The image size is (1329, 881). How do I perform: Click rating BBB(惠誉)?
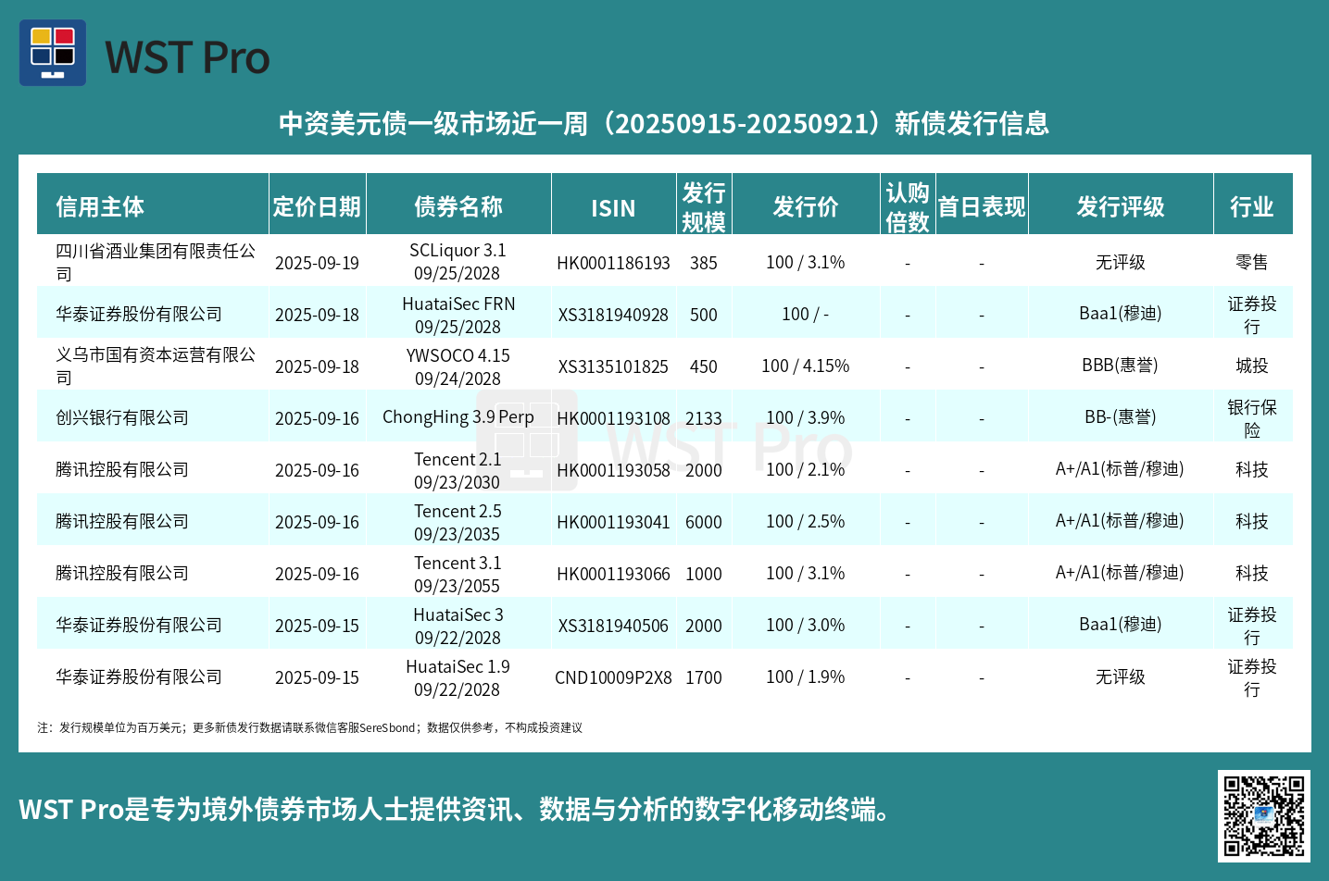click(x=1121, y=366)
